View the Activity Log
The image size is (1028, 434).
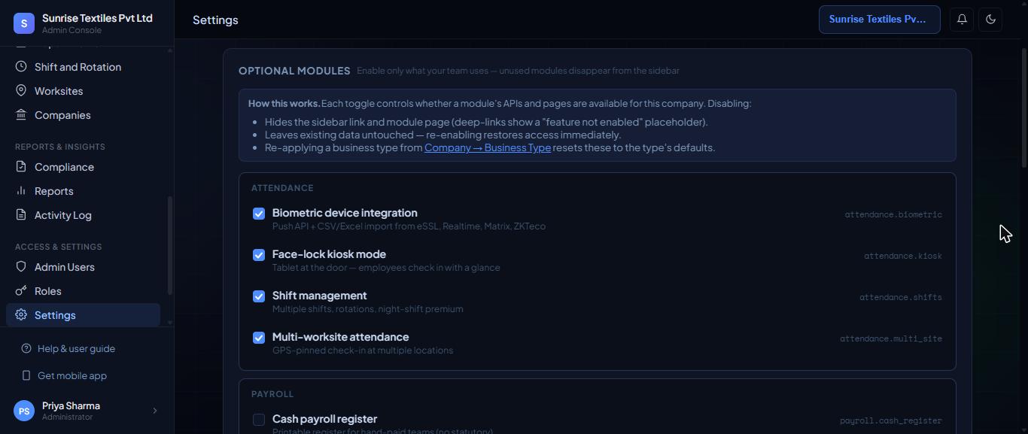pos(83,215)
